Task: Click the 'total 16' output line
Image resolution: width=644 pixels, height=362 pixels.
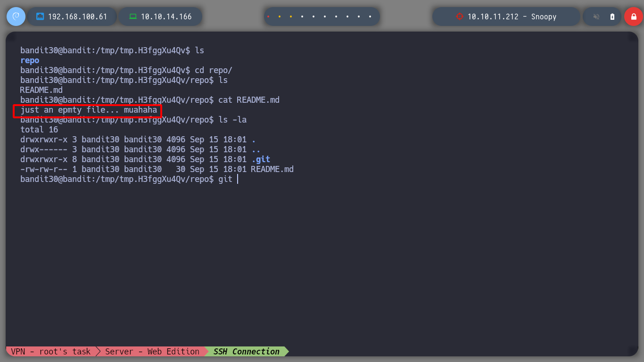Action: (39, 130)
